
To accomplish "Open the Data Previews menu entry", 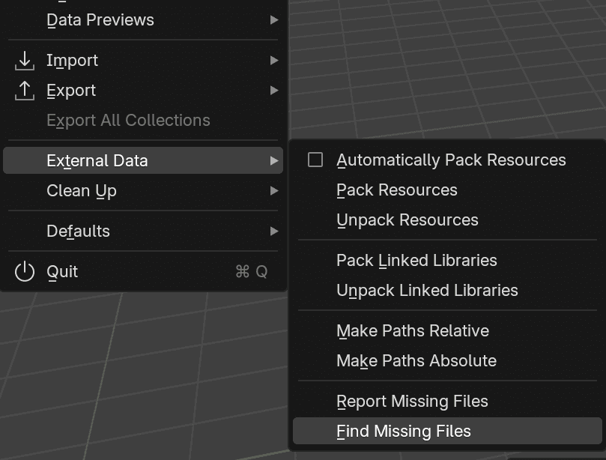I will click(x=143, y=19).
